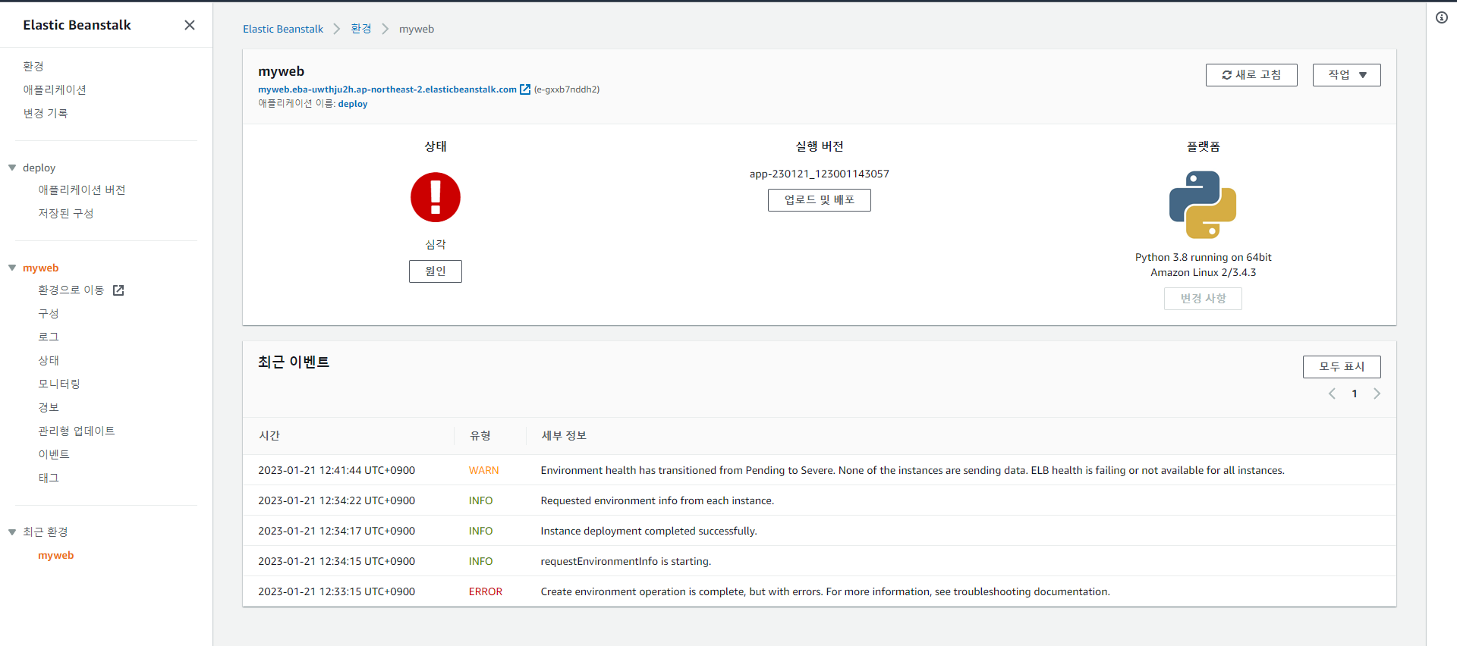The height and width of the screenshot is (646, 1457).
Task: Click 환경으로 이동 in sidebar
Action: point(71,290)
